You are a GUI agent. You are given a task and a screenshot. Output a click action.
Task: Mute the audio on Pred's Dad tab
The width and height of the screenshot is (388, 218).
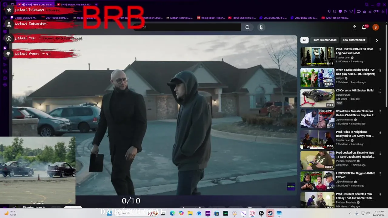pyautogui.click(x=24, y=5)
